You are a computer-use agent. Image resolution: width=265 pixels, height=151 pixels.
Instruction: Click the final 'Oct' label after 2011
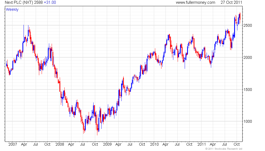[237, 145]
